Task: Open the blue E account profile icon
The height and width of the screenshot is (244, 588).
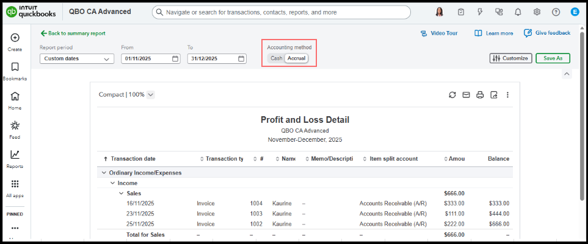Action: pos(575,12)
